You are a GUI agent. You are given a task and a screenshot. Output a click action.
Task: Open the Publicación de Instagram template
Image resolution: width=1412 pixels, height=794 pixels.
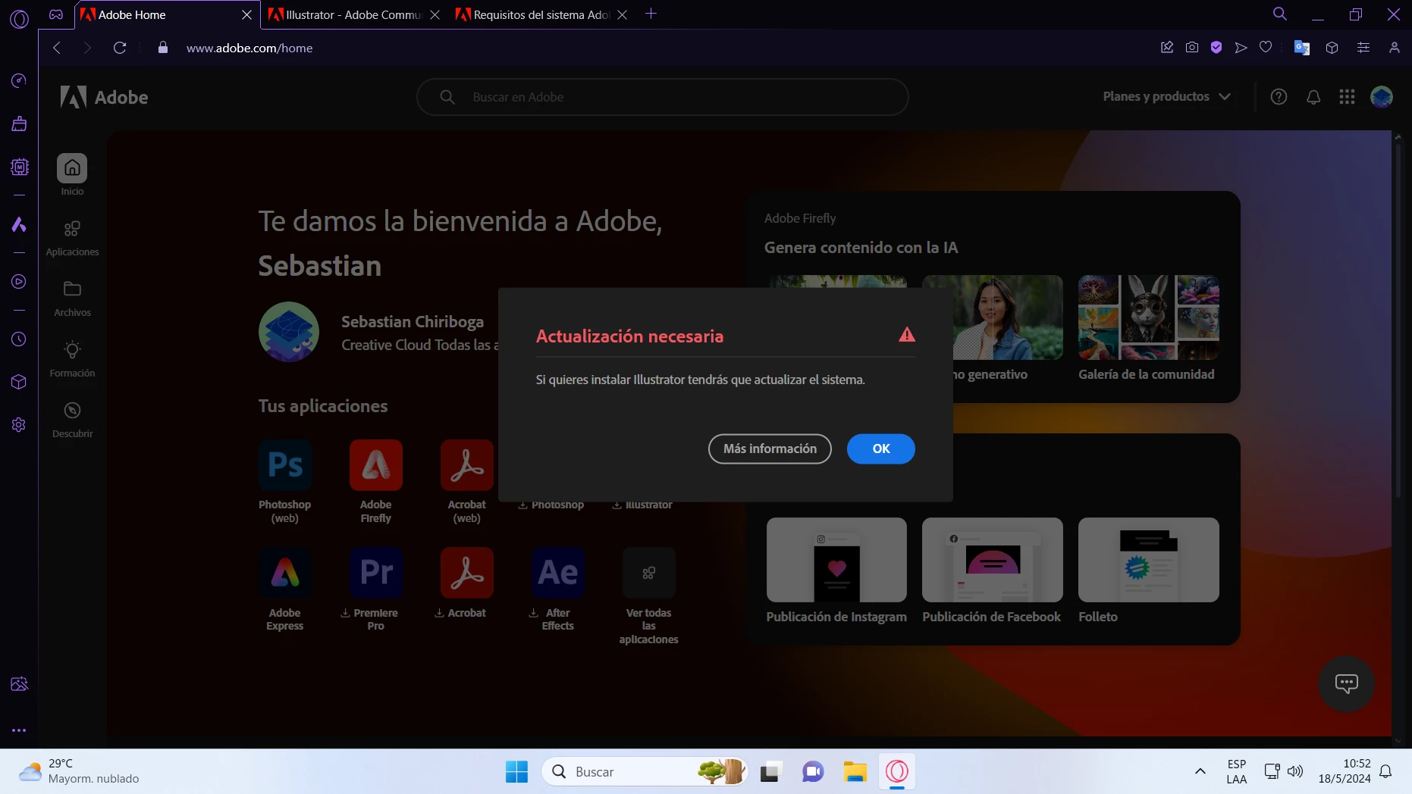[x=836, y=560]
